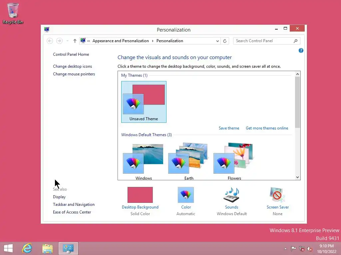
Task: Open Ease of Access Center
Action: point(72,212)
